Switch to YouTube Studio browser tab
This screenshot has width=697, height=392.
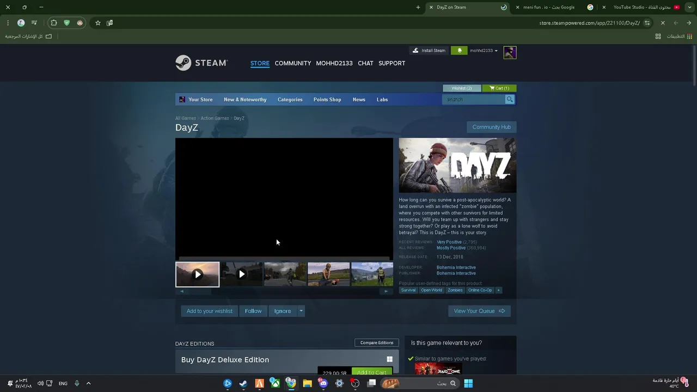pyautogui.click(x=642, y=7)
